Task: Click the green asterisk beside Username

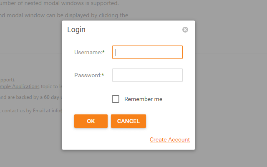Action: click(x=103, y=52)
